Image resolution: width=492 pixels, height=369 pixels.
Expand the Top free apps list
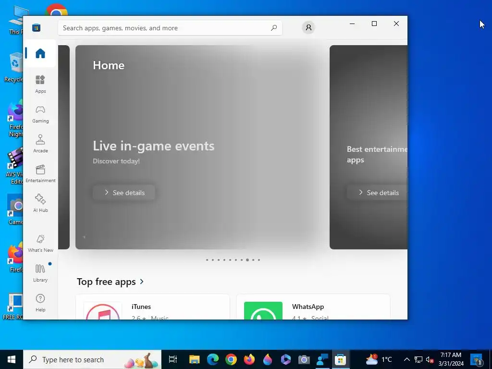111,282
